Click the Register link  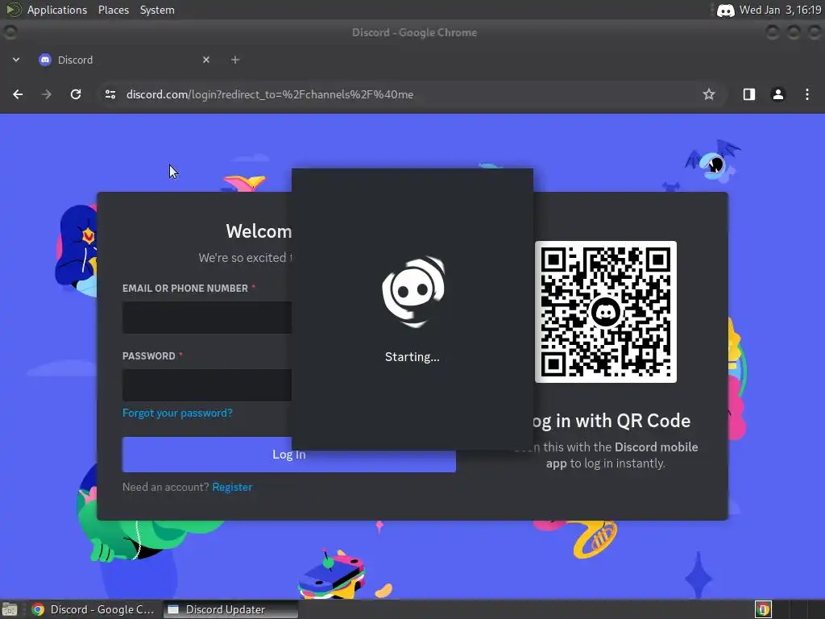coord(232,488)
